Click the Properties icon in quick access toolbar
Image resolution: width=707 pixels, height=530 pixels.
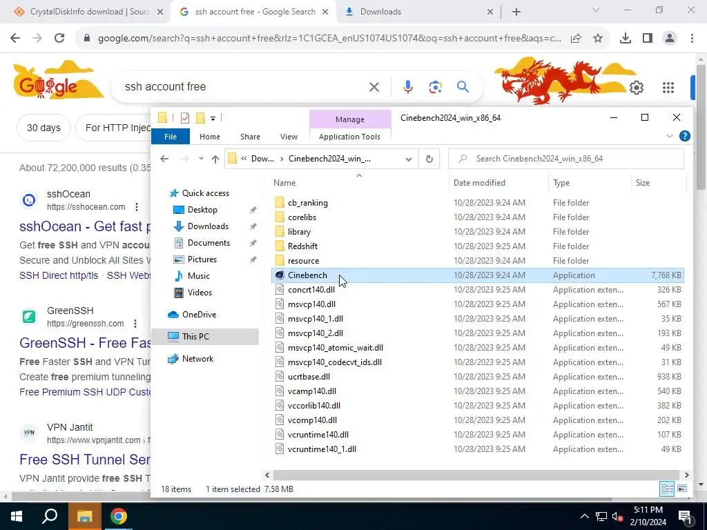tap(185, 118)
